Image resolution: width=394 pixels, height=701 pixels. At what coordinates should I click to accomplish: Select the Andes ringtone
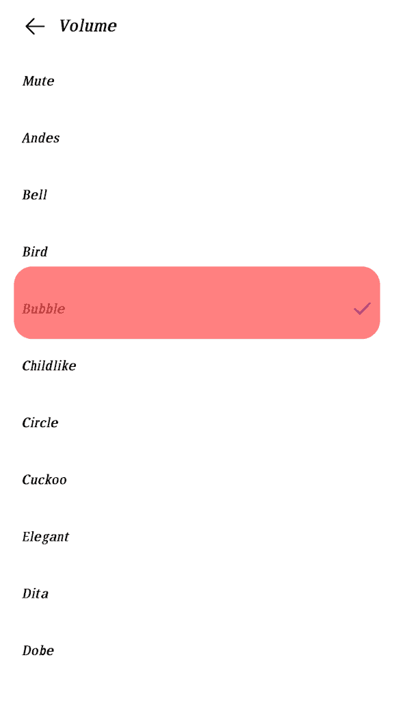(41, 138)
